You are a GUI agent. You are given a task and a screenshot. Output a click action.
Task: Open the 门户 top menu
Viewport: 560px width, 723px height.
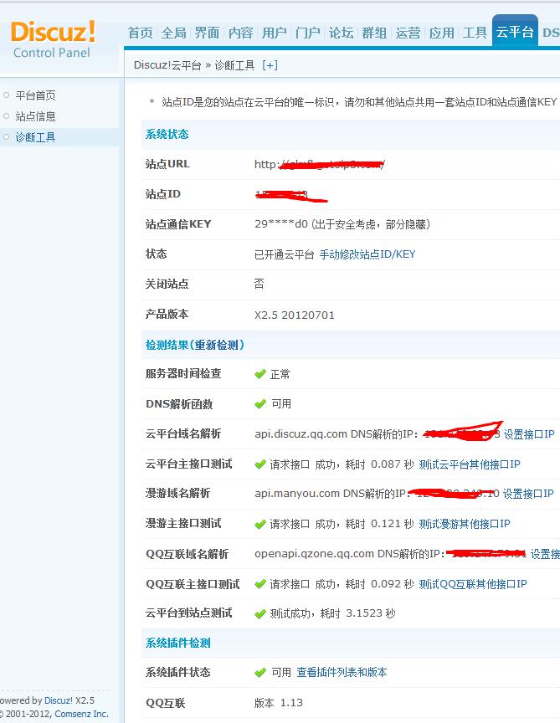pos(308,33)
